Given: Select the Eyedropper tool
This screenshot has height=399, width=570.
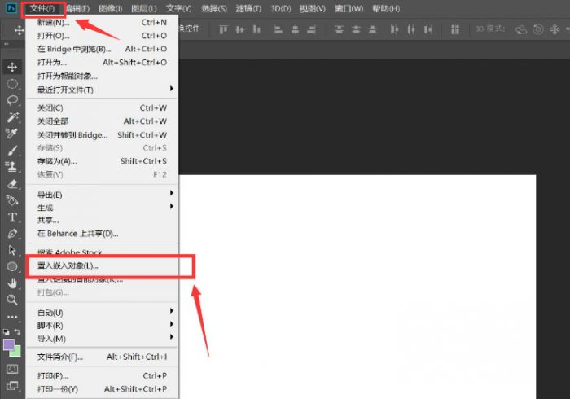Looking at the screenshot, I should pyautogui.click(x=12, y=134).
